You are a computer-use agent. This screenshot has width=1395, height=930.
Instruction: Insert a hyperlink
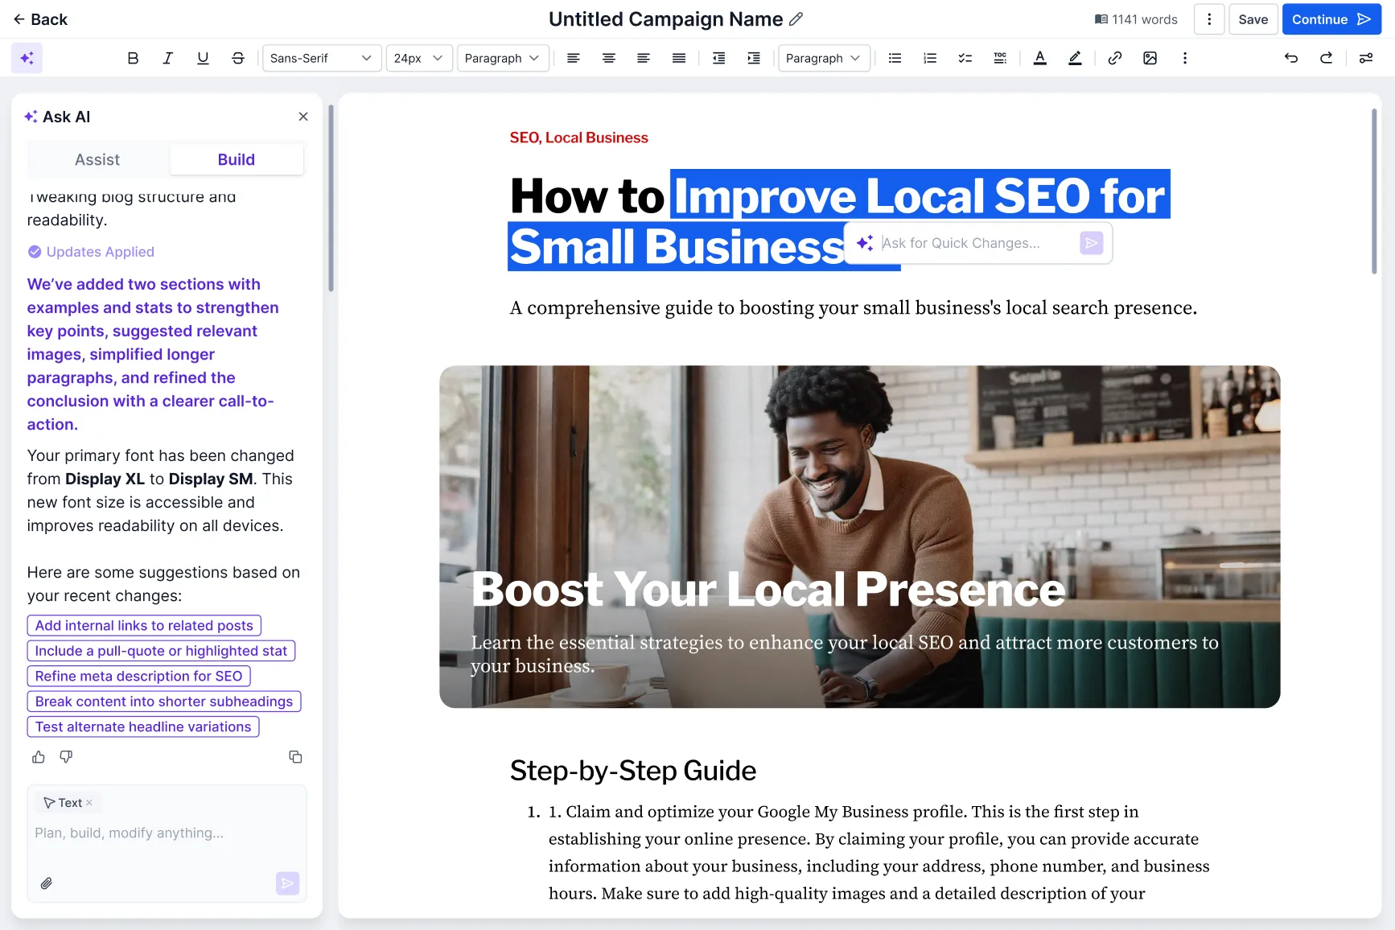pos(1115,57)
